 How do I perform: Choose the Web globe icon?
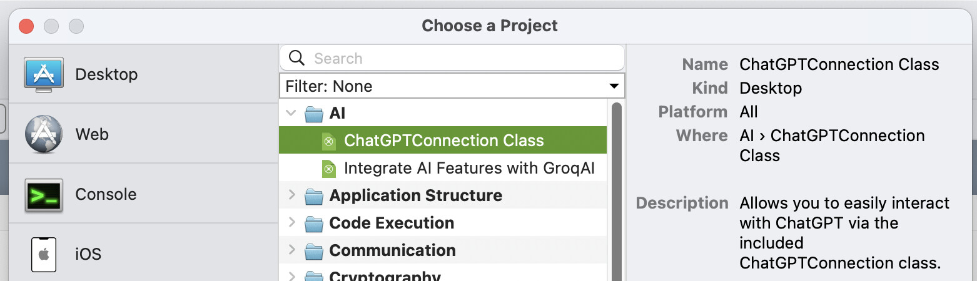tap(44, 134)
